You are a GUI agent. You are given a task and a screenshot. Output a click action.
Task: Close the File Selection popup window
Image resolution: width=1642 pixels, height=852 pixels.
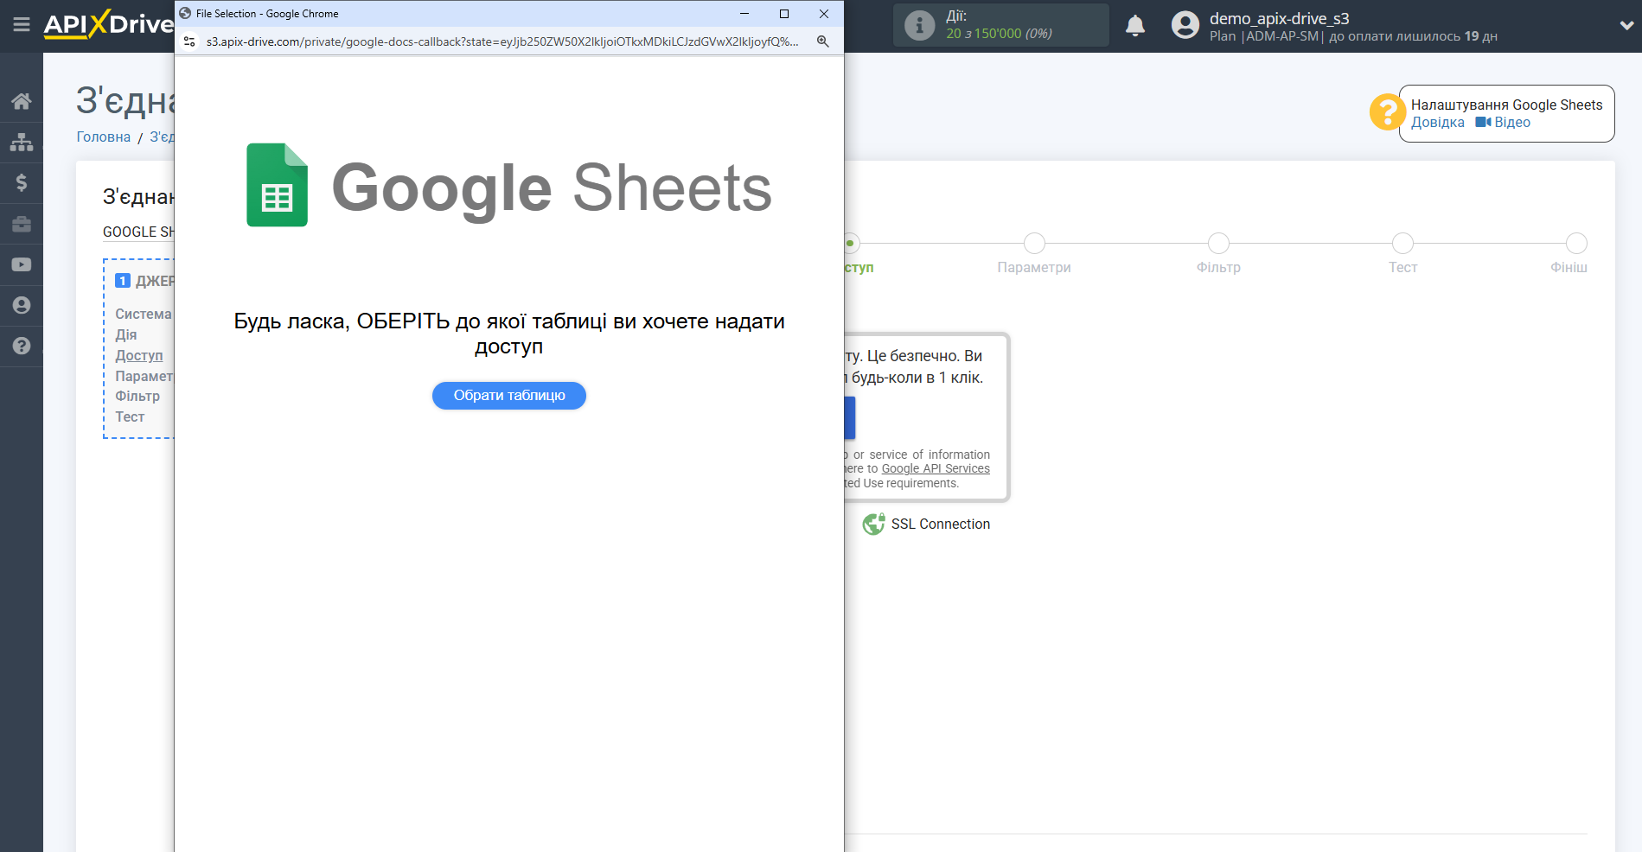pos(824,14)
